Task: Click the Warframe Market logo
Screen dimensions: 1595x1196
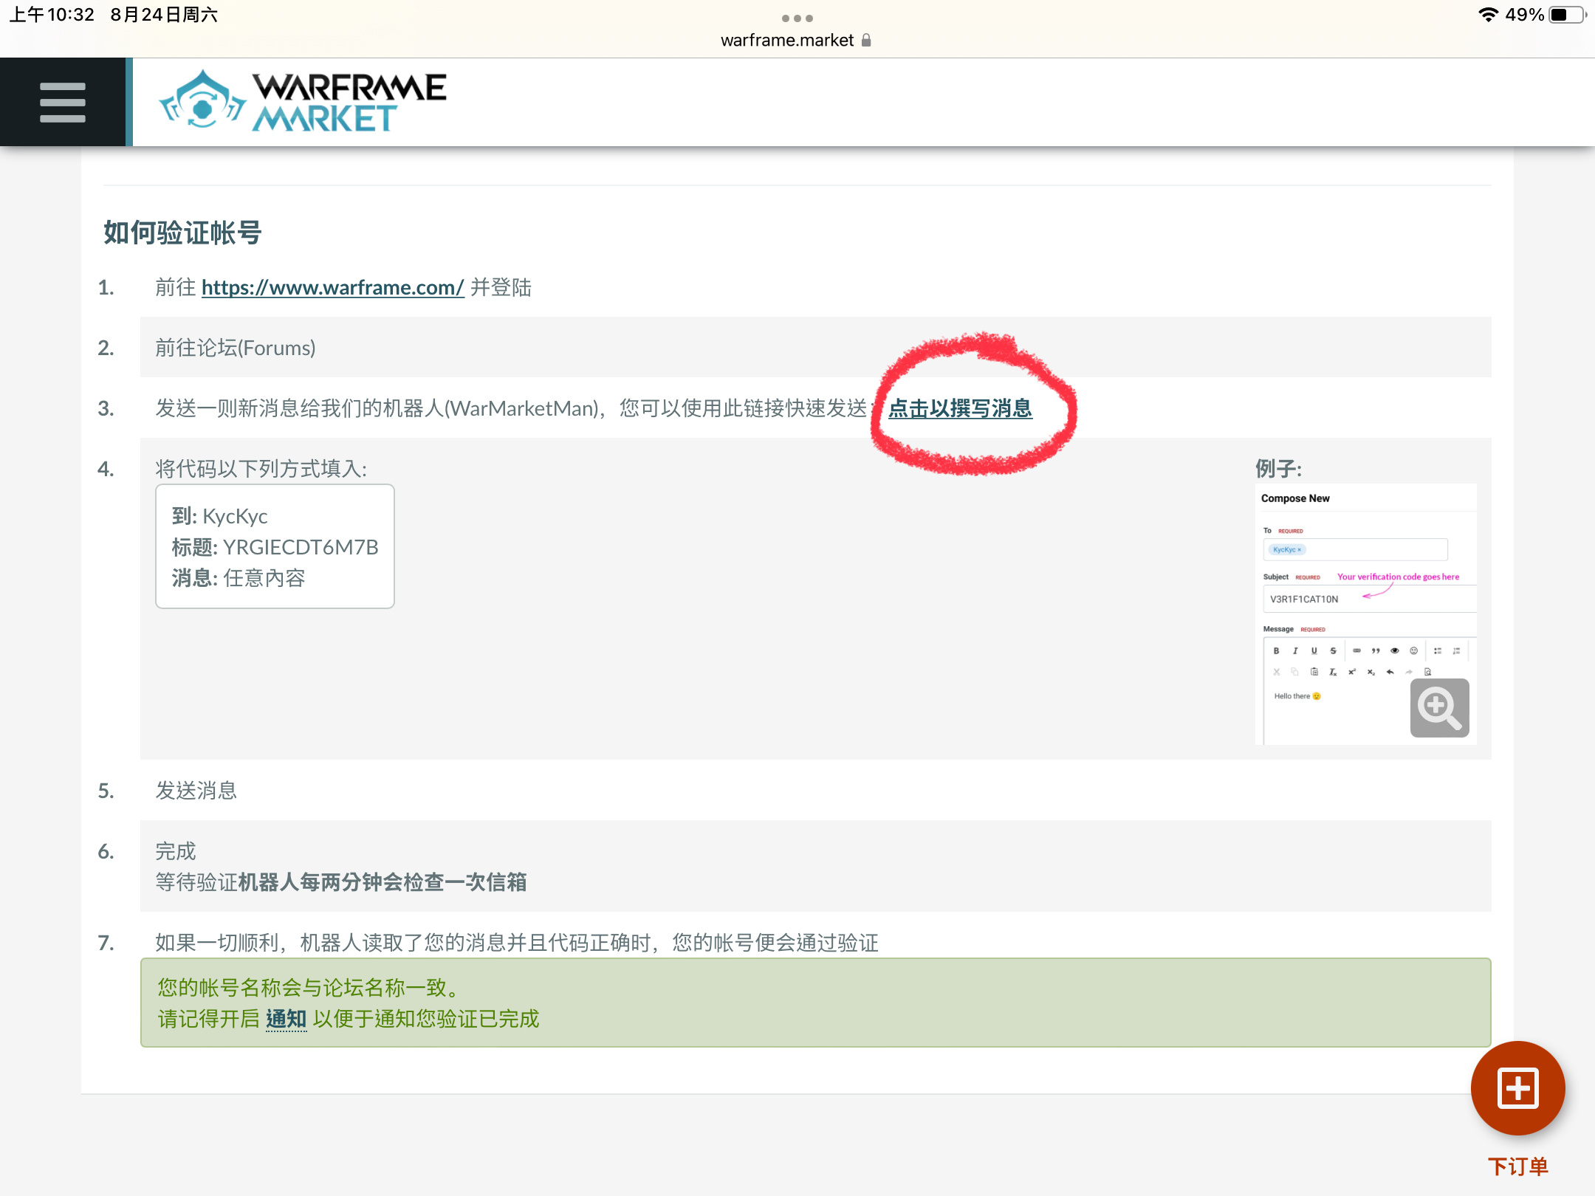Action: tap(303, 102)
